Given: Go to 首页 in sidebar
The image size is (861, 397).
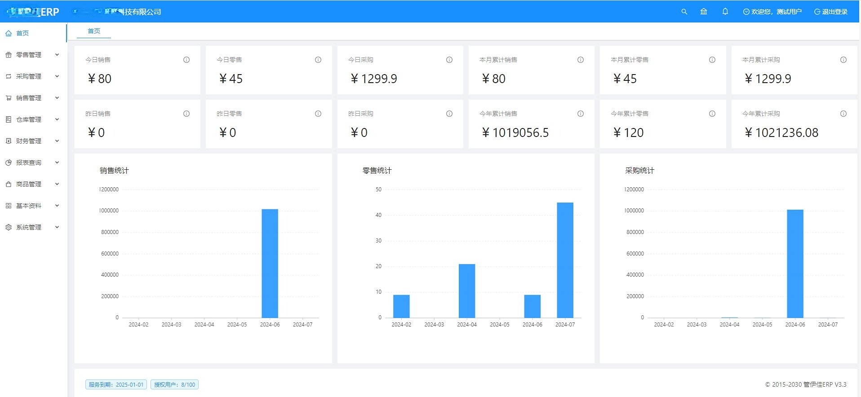Looking at the screenshot, I should (33, 33).
